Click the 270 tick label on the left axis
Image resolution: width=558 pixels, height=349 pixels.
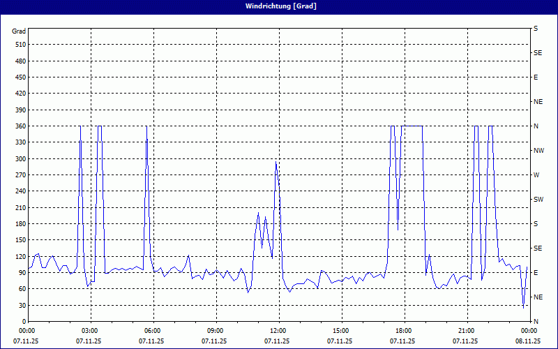coord(19,175)
